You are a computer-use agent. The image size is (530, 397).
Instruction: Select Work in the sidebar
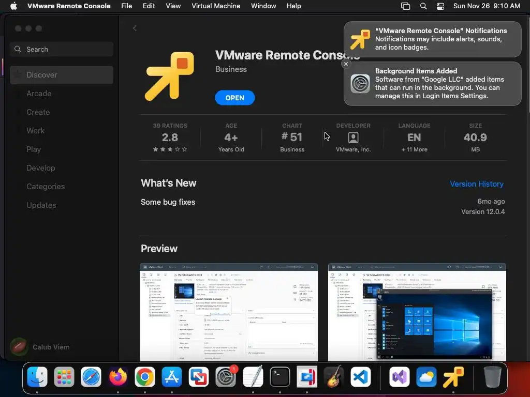tap(62, 130)
